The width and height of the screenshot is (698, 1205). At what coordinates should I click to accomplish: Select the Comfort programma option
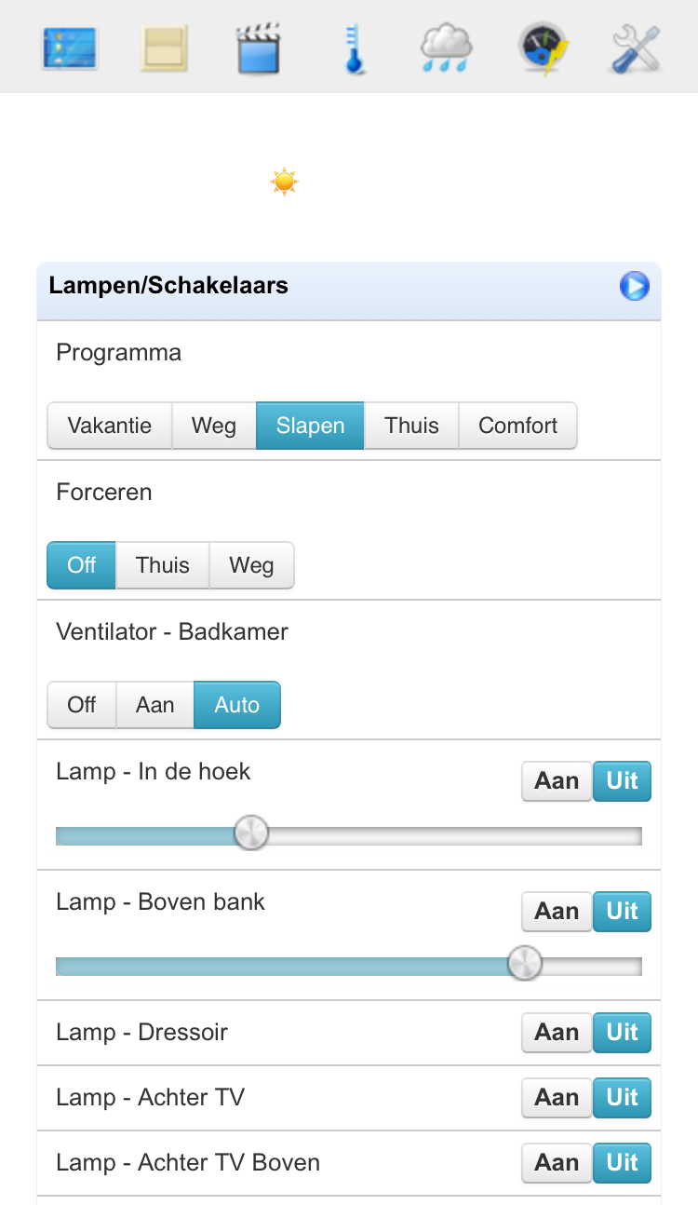pos(517,426)
